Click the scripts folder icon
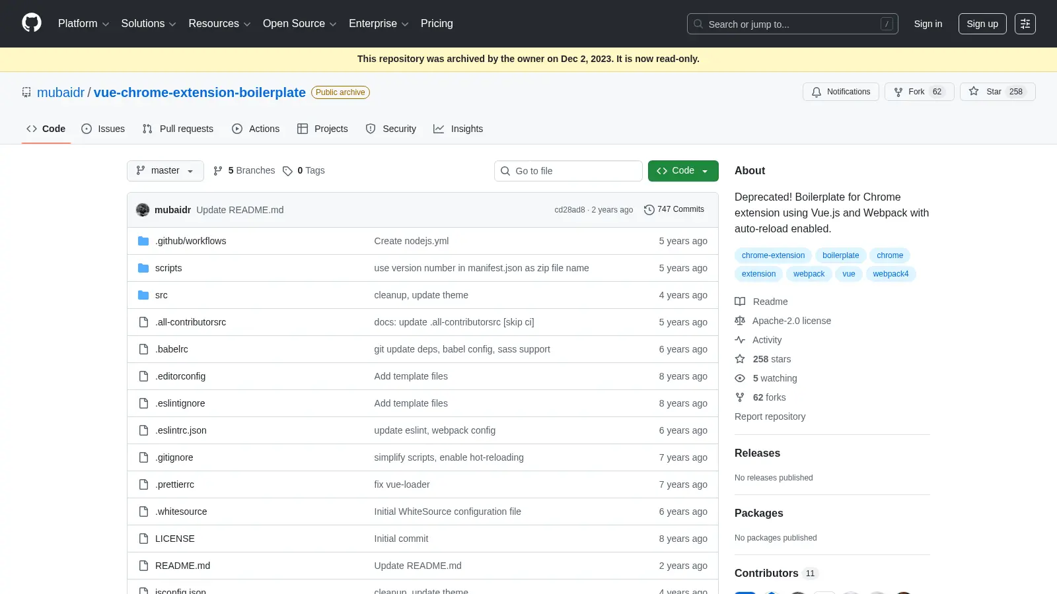The image size is (1057, 594). pyautogui.click(x=143, y=268)
